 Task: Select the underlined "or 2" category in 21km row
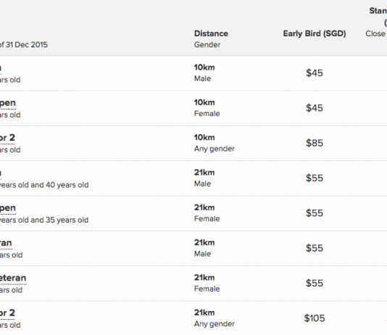[x=7, y=313]
